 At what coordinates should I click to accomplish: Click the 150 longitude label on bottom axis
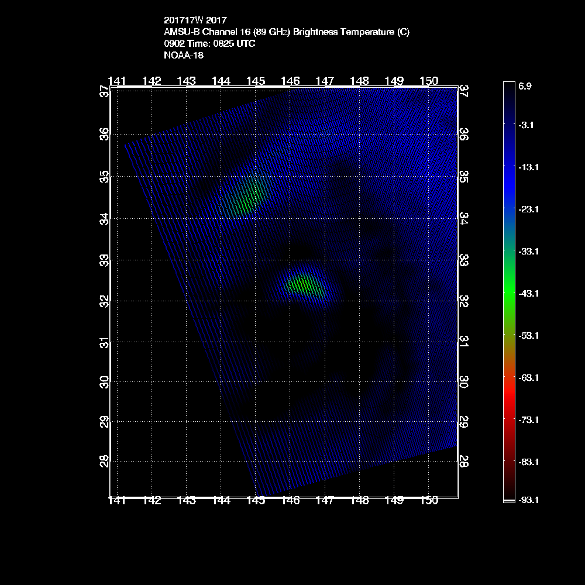[429, 501]
